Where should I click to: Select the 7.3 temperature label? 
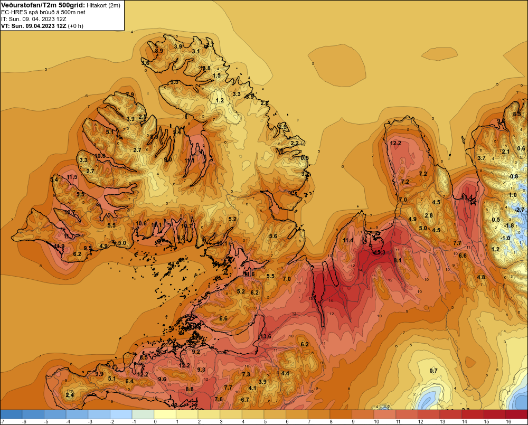point(246,374)
